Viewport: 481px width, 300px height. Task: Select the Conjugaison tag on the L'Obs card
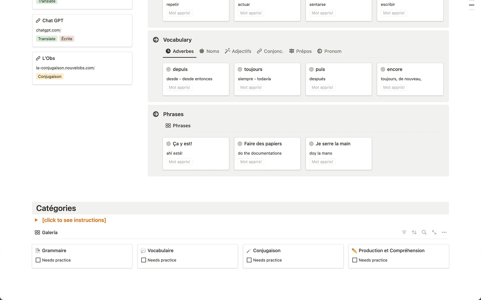(50, 76)
